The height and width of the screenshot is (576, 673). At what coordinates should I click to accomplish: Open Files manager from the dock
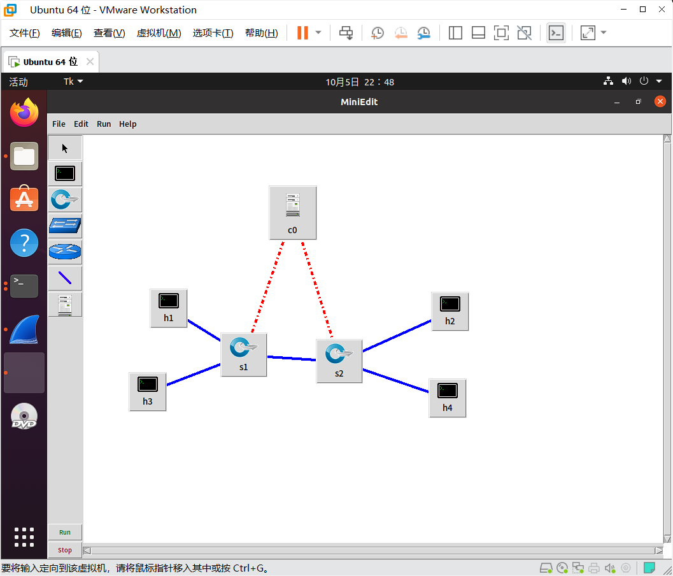pyautogui.click(x=24, y=156)
